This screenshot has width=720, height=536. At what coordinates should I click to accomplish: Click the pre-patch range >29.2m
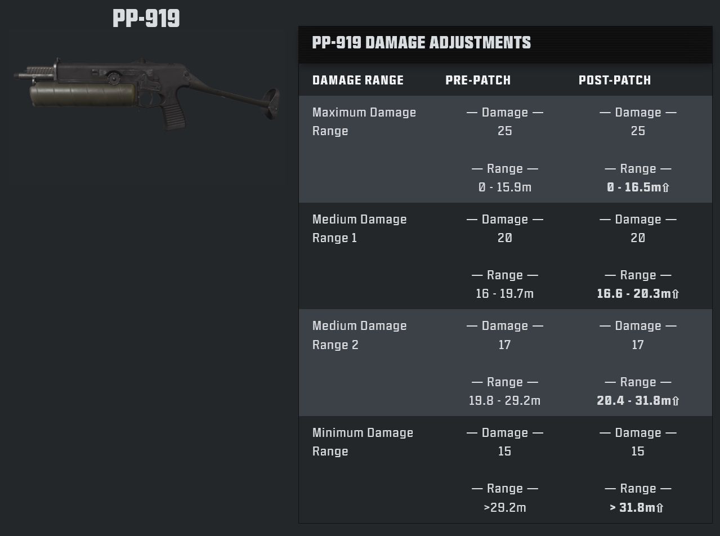pyautogui.click(x=504, y=508)
